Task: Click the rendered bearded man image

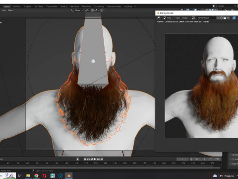Action: point(201,86)
